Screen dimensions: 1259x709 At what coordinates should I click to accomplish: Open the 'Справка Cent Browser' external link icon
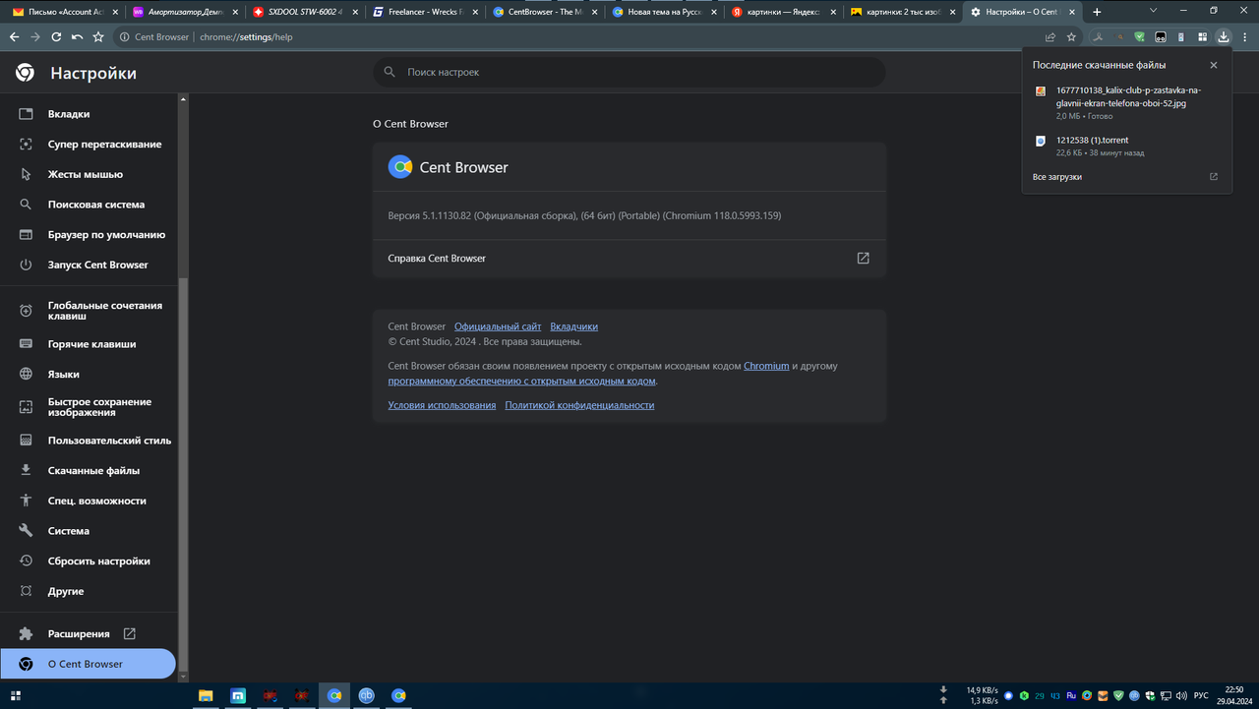[863, 258]
